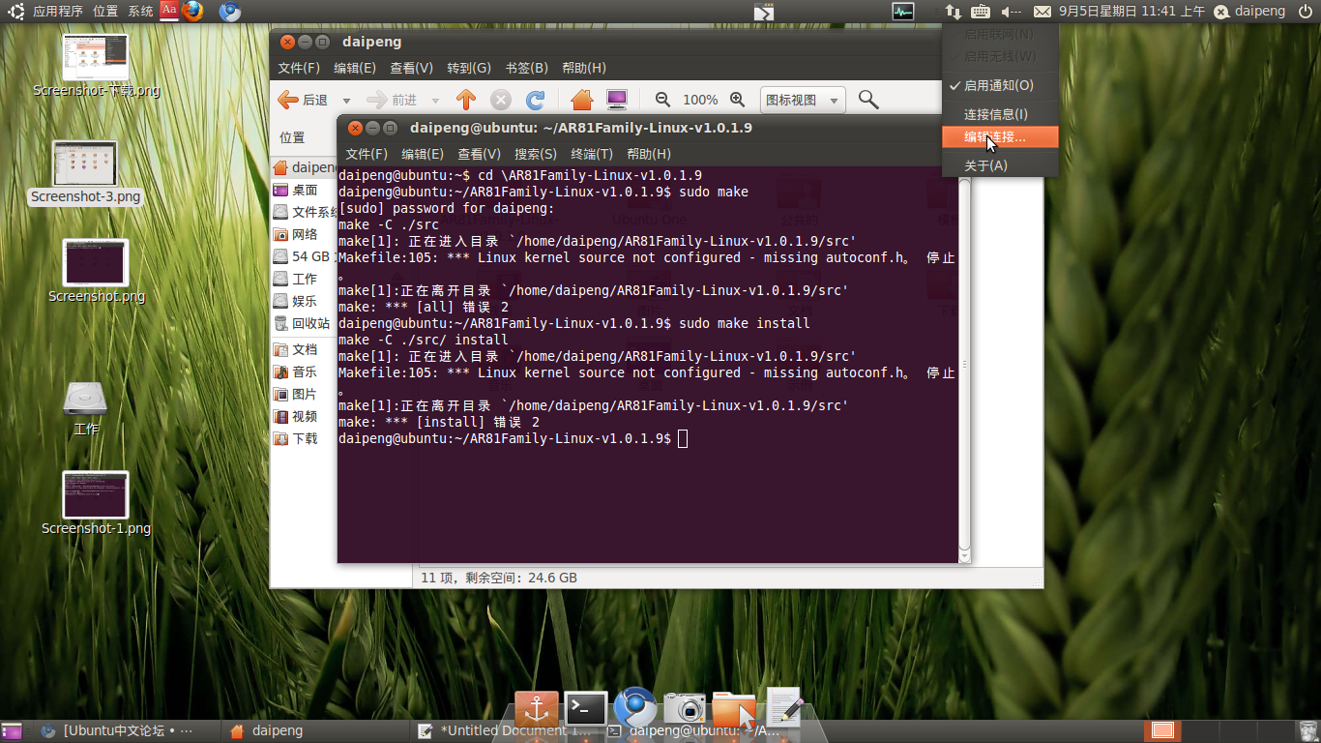The height and width of the screenshot is (743, 1321).
Task: Open 位置 menu in top panel
Action: click(105, 12)
